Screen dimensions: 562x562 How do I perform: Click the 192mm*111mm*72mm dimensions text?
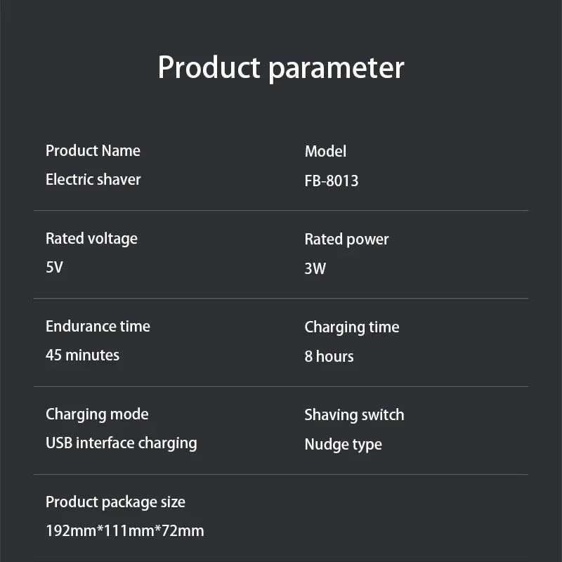tap(124, 531)
